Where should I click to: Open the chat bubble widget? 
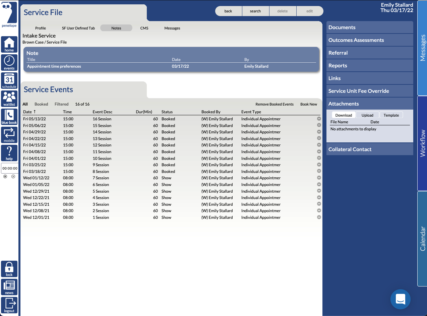click(400, 299)
